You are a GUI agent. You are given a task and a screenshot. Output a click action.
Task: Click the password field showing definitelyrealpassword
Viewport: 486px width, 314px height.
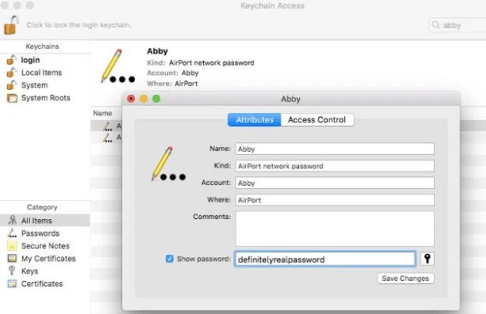(325, 259)
